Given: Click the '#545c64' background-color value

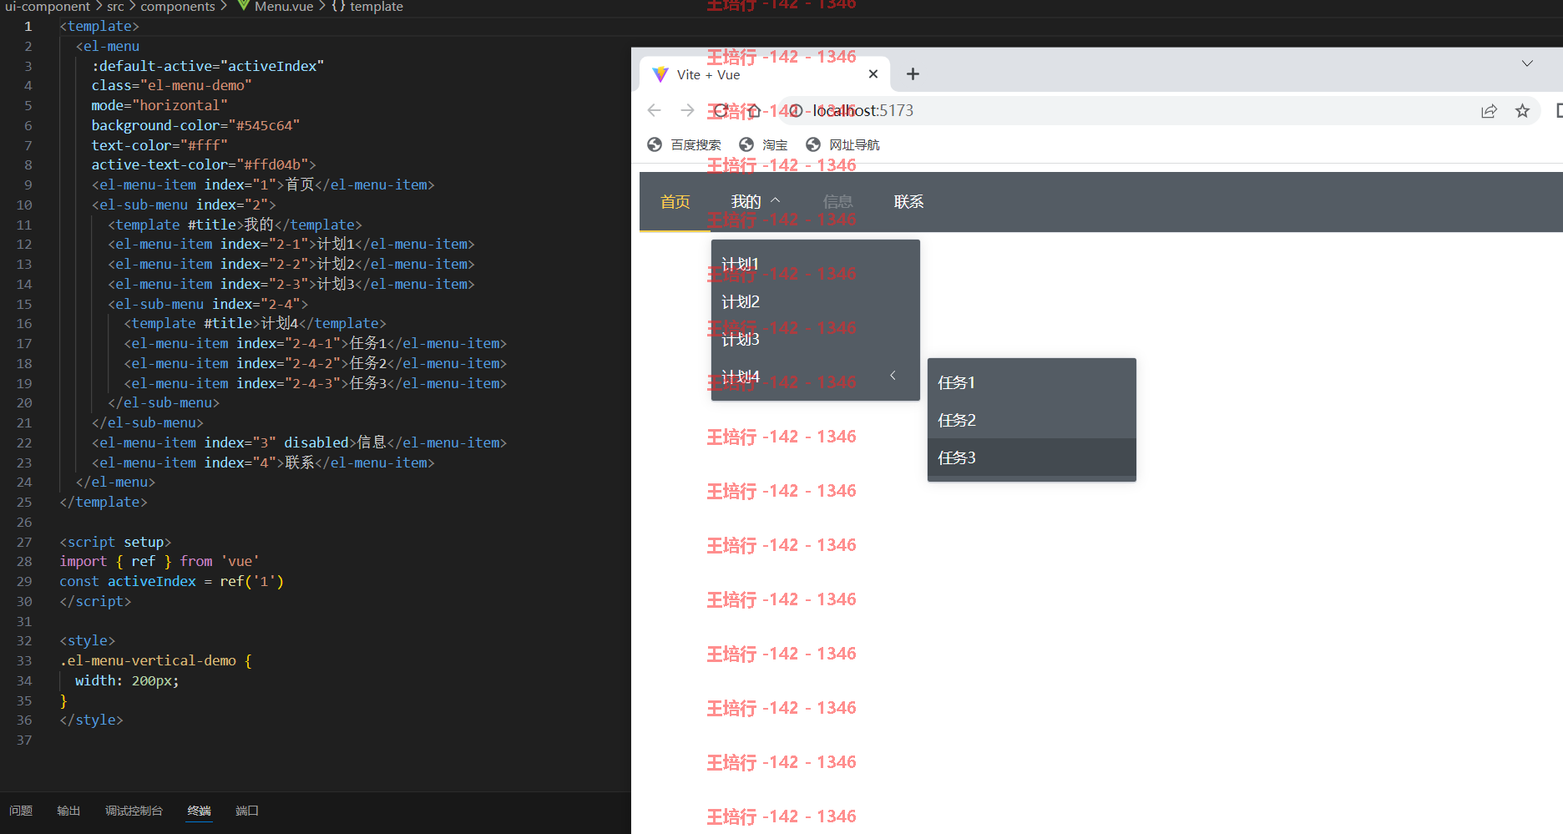Looking at the screenshot, I should coord(264,125).
